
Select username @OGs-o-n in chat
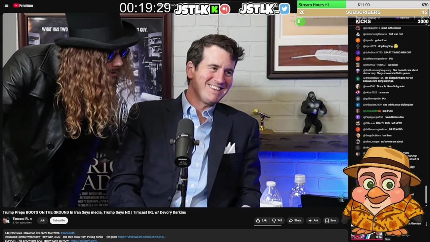click(369, 123)
